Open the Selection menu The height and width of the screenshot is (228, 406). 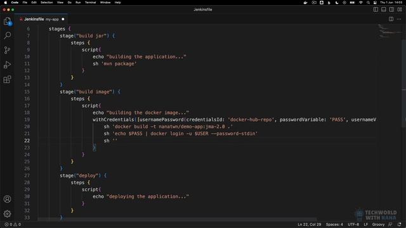click(46, 3)
